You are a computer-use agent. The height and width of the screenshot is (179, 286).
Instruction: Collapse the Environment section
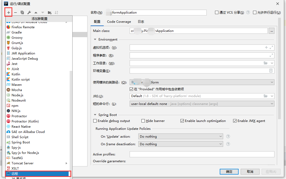[x=95, y=39]
